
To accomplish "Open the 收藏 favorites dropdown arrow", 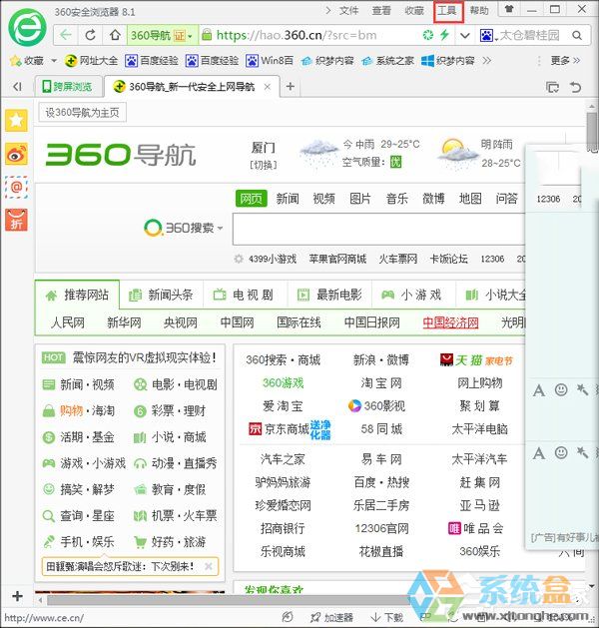I will tap(54, 61).
